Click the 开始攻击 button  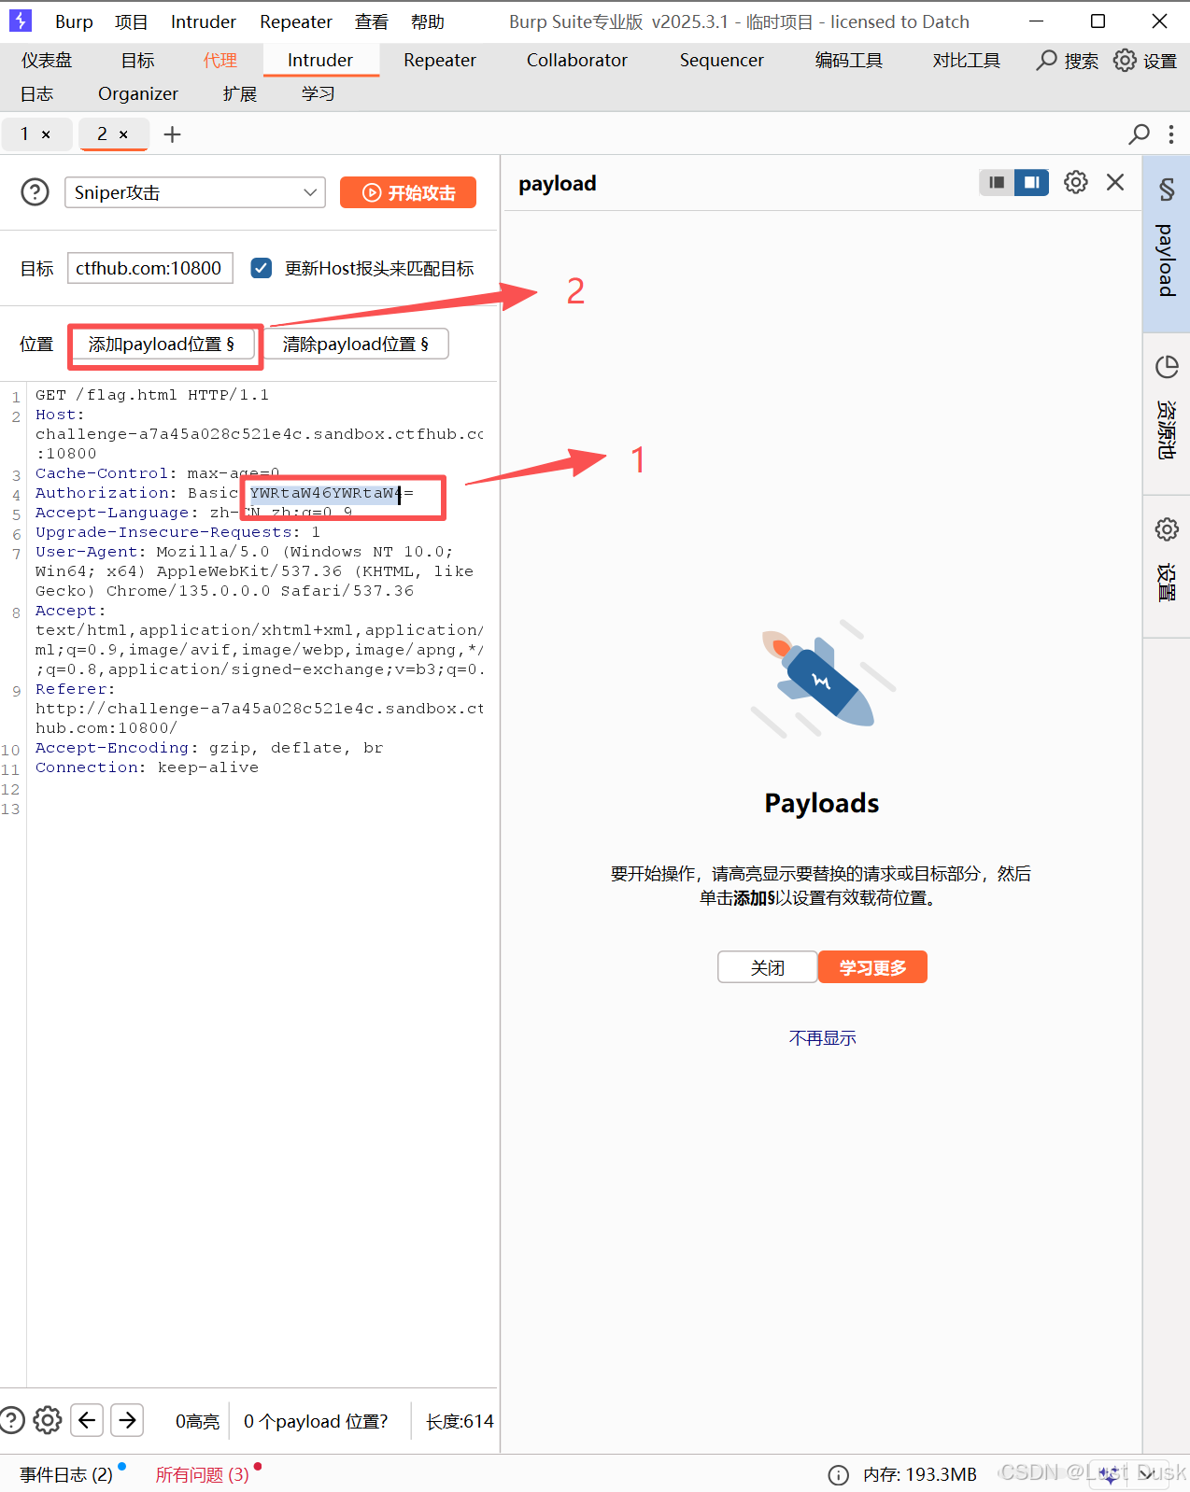click(x=408, y=192)
